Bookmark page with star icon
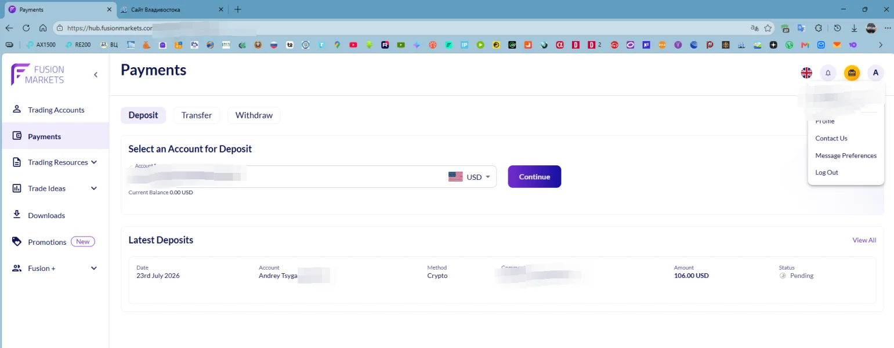The height and width of the screenshot is (348, 894). point(768,28)
